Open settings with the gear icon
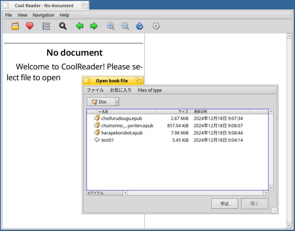Image resolution: width=295 pixels, height=231 pixels. coord(156,26)
